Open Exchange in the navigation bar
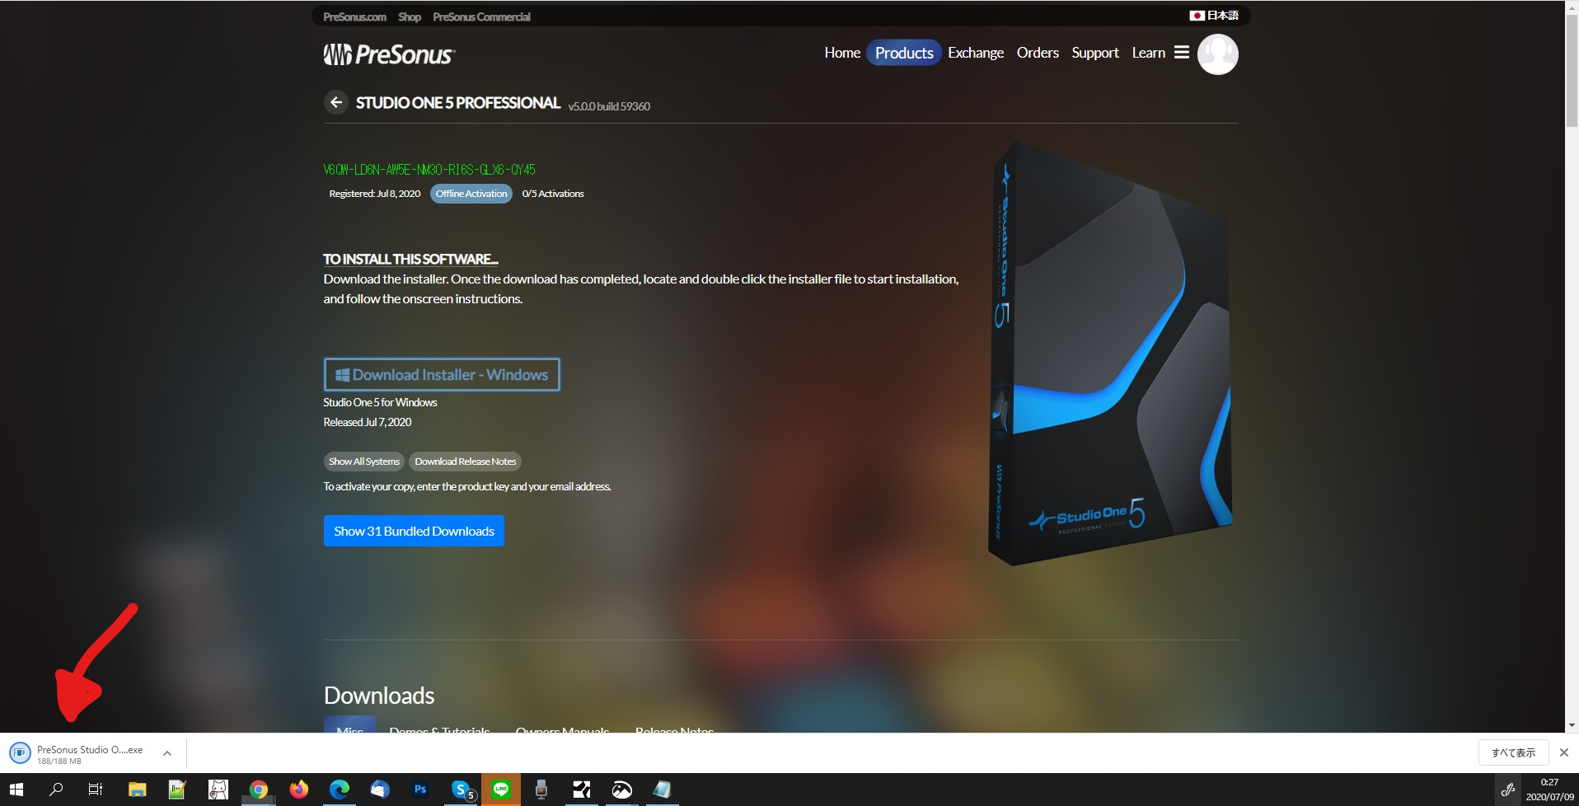 [976, 53]
